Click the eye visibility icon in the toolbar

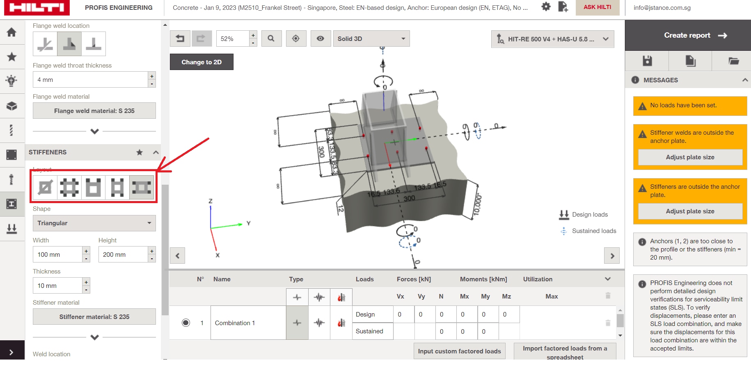coord(321,38)
